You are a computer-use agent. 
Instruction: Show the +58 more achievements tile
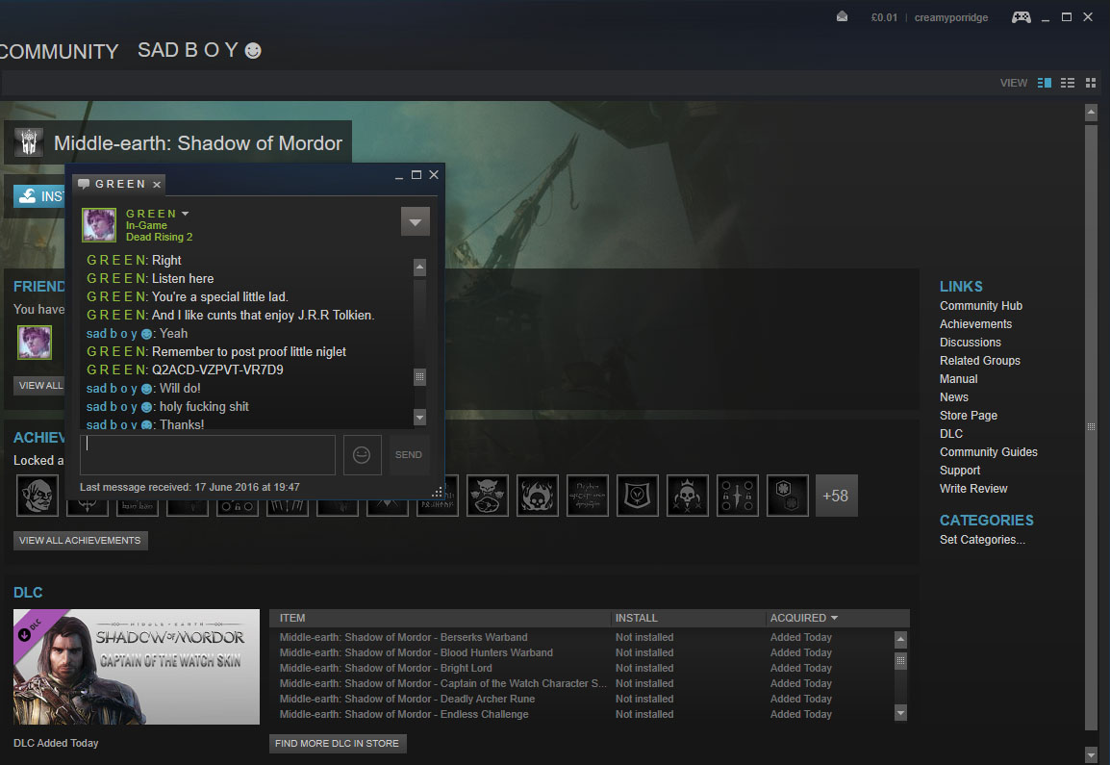[836, 496]
